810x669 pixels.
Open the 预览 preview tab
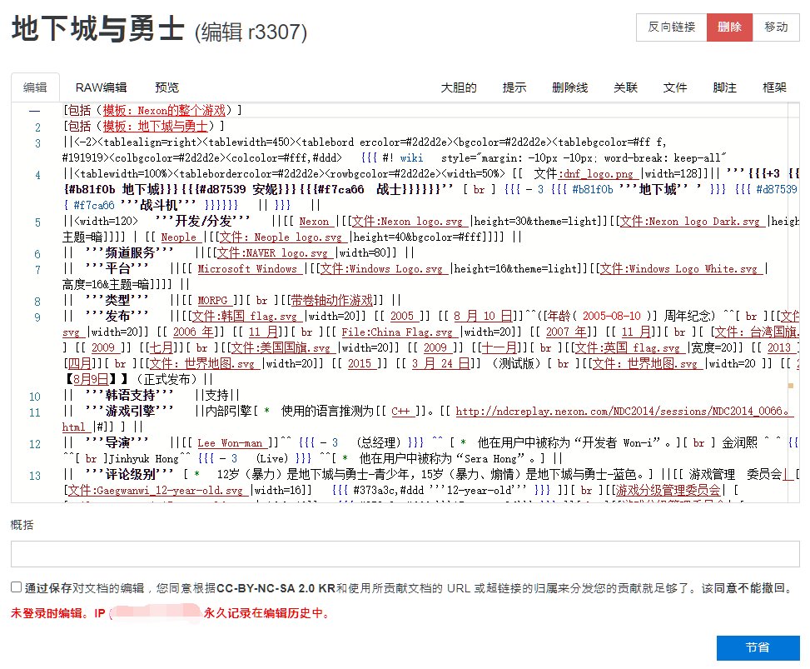(x=166, y=87)
